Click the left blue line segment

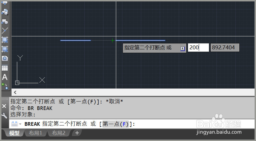pyautogui.click(x=76, y=40)
